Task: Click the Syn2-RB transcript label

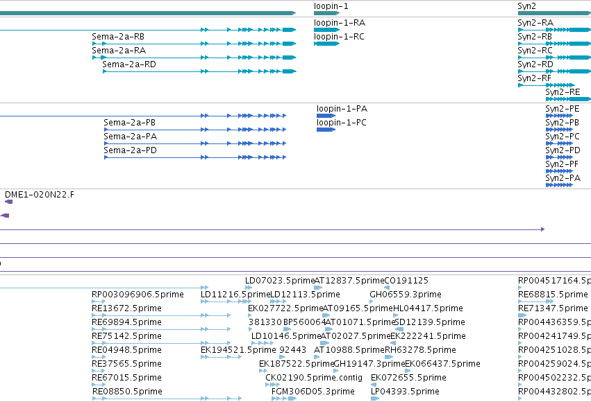Action: click(535, 37)
